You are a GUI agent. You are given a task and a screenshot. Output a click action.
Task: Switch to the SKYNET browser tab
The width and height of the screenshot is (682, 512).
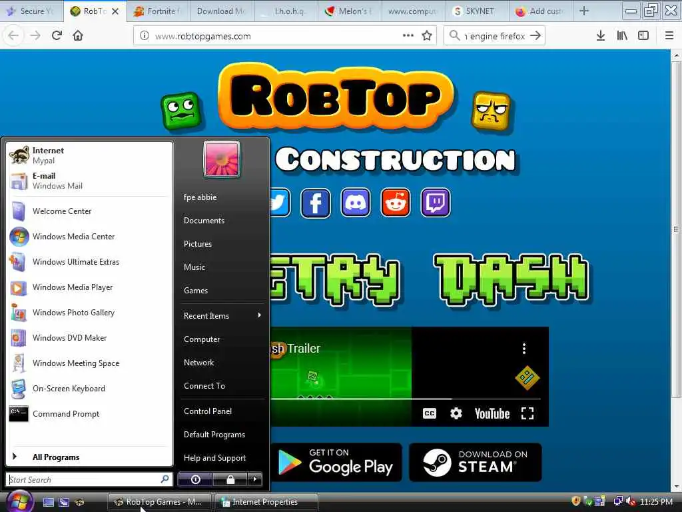tap(477, 11)
